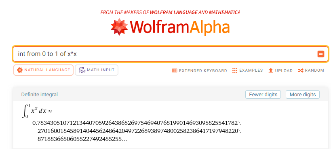The width and height of the screenshot is (331, 149).
Task: Click the query input field
Action: 164,54
